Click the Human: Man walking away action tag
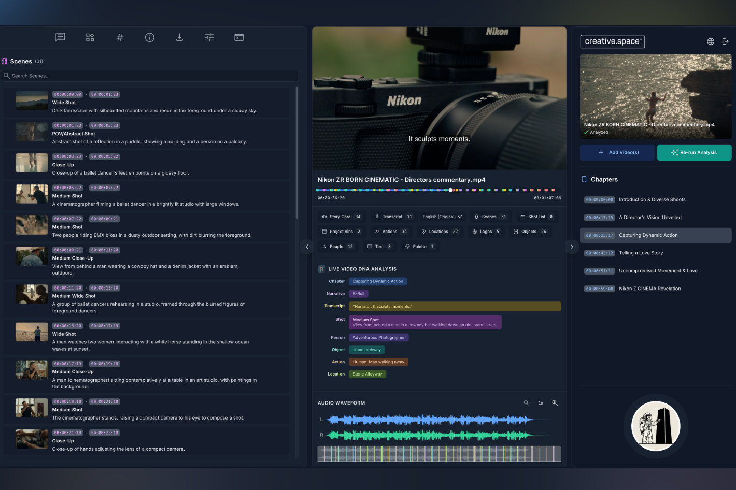736x490 pixels. (x=378, y=362)
